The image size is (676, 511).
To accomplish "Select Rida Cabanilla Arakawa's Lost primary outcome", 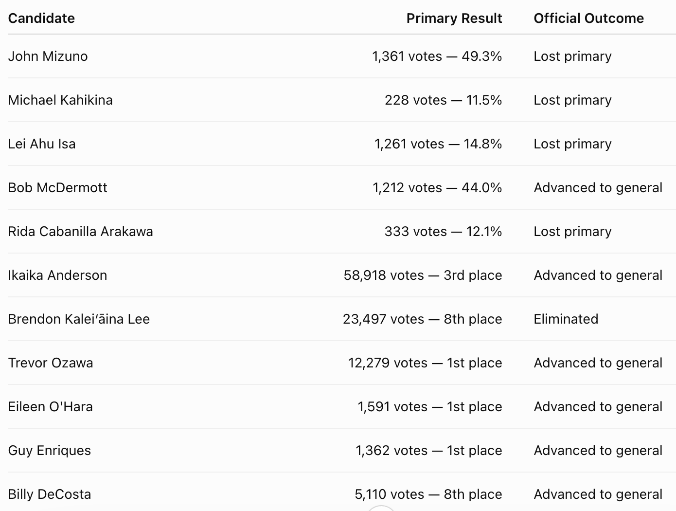I will pyautogui.click(x=572, y=232).
